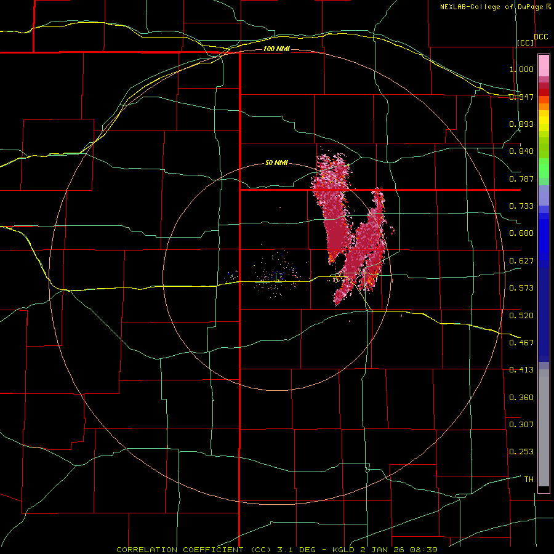
Task: Click the 0.840 color scale value
Action: pyautogui.click(x=521, y=151)
